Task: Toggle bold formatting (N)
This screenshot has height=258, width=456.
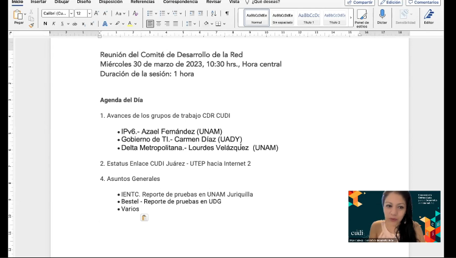Action: 45,24
